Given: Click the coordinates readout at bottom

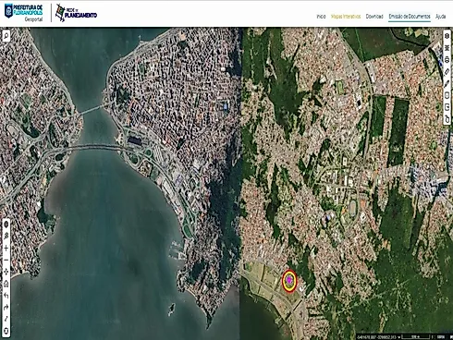Looking at the screenshot, I should tap(376, 337).
